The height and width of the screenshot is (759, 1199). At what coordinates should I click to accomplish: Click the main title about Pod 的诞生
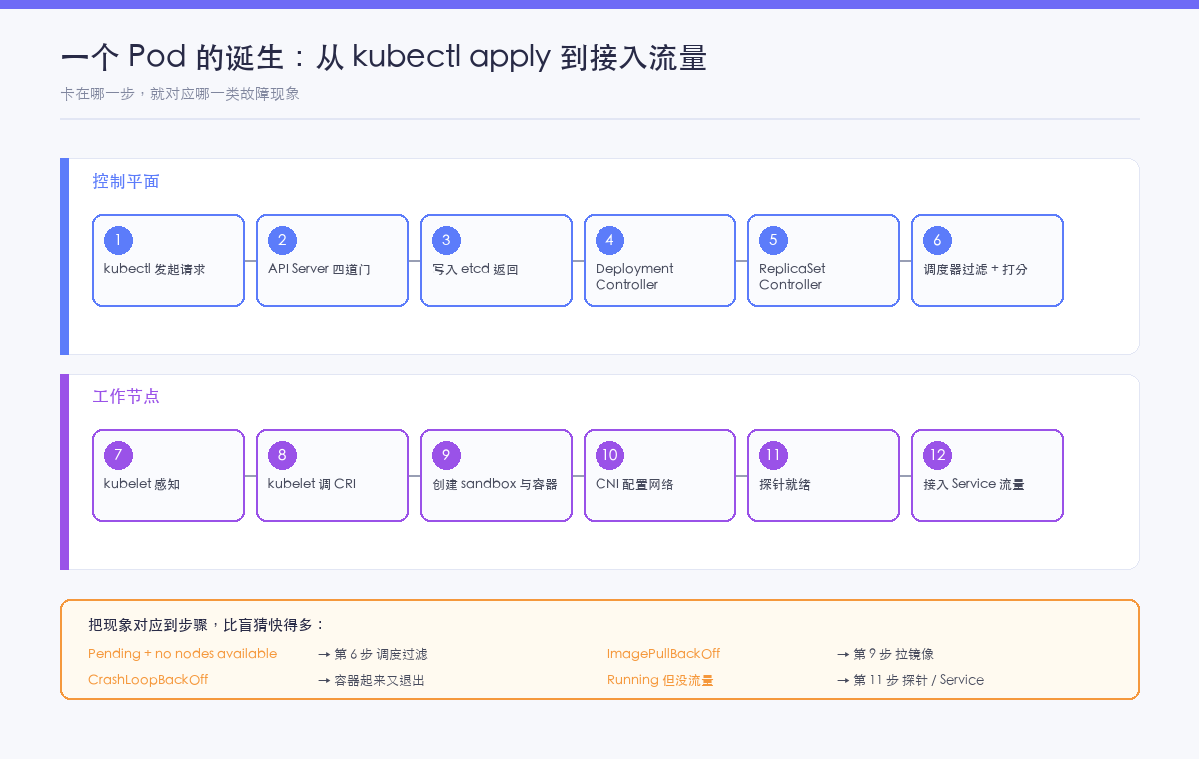click(384, 58)
